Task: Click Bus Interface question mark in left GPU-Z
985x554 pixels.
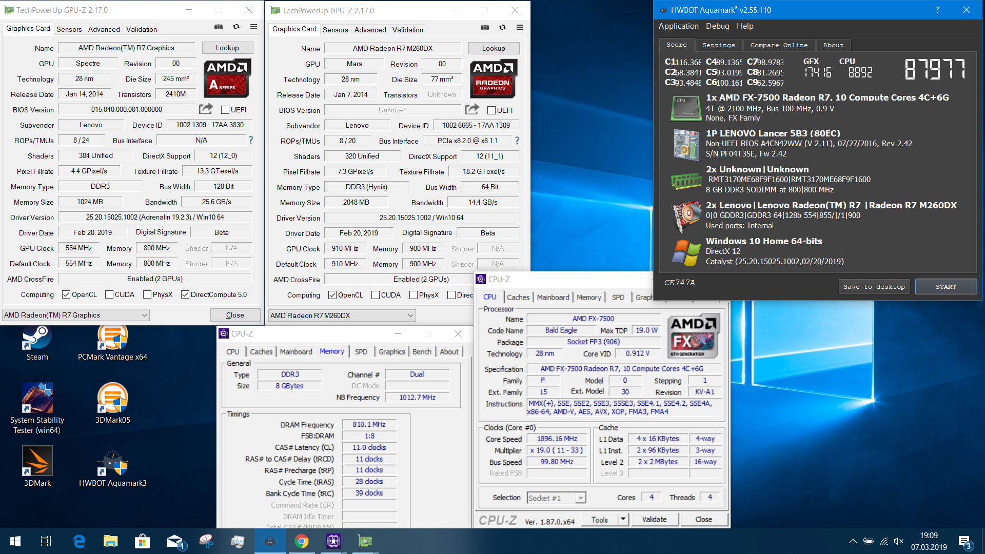Action: 251,140
